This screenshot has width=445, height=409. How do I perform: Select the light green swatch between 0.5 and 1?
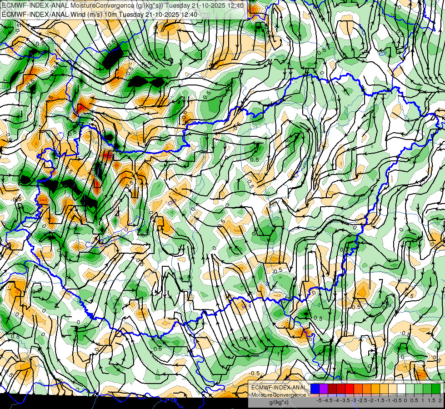[419, 389]
